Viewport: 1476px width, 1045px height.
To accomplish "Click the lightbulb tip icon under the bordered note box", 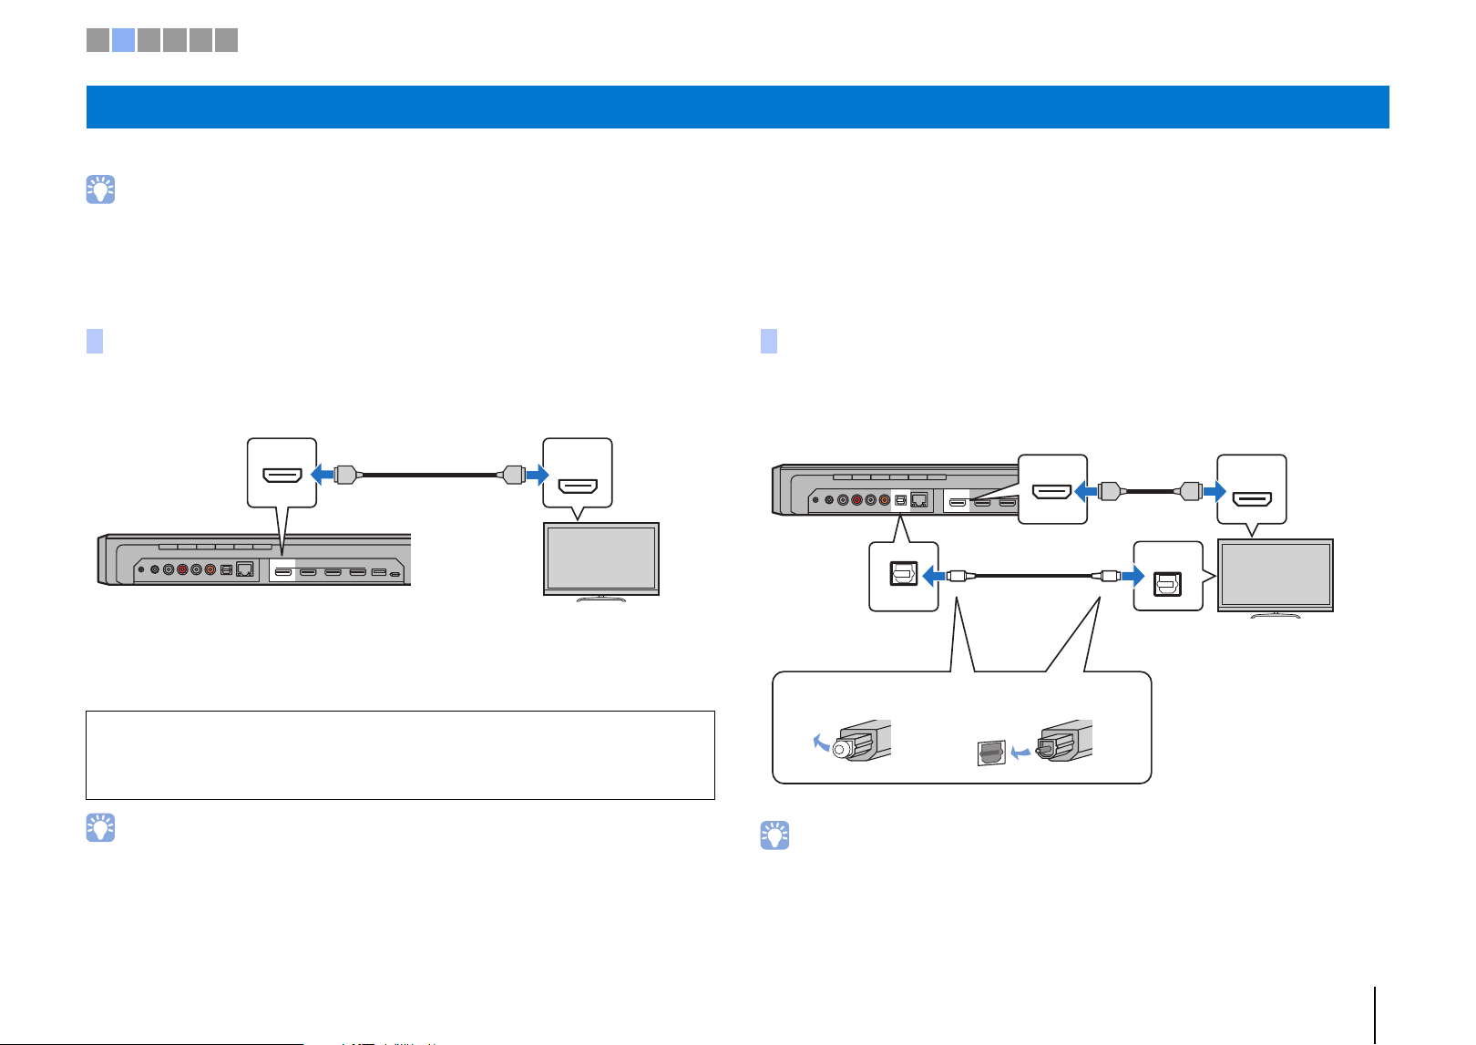I will (100, 827).
